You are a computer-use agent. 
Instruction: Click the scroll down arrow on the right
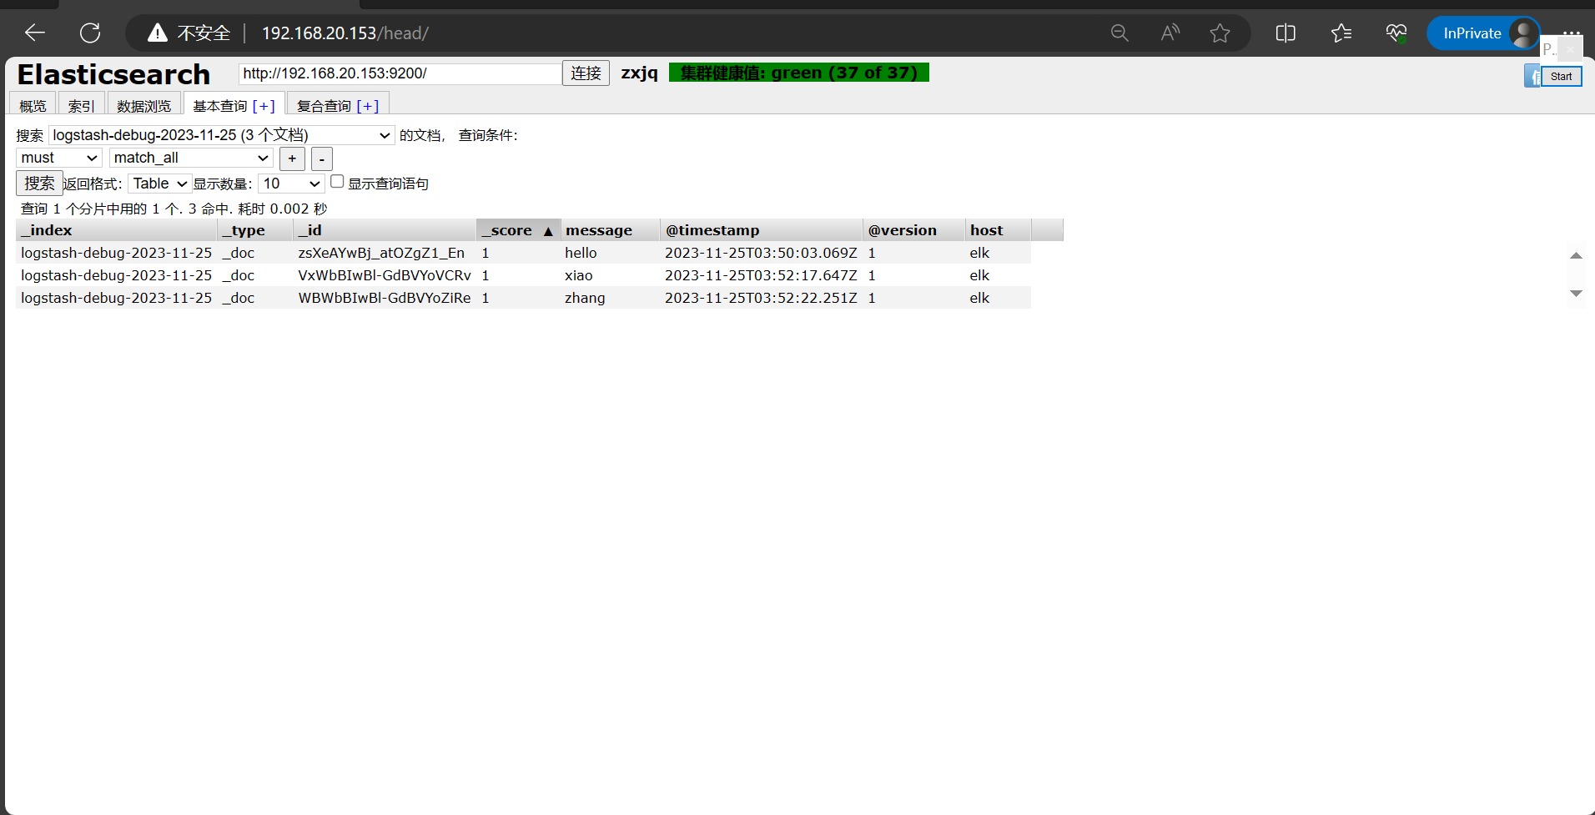[x=1576, y=294]
